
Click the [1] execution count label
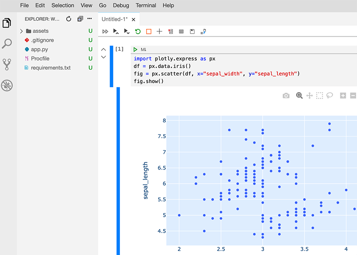coord(119,49)
